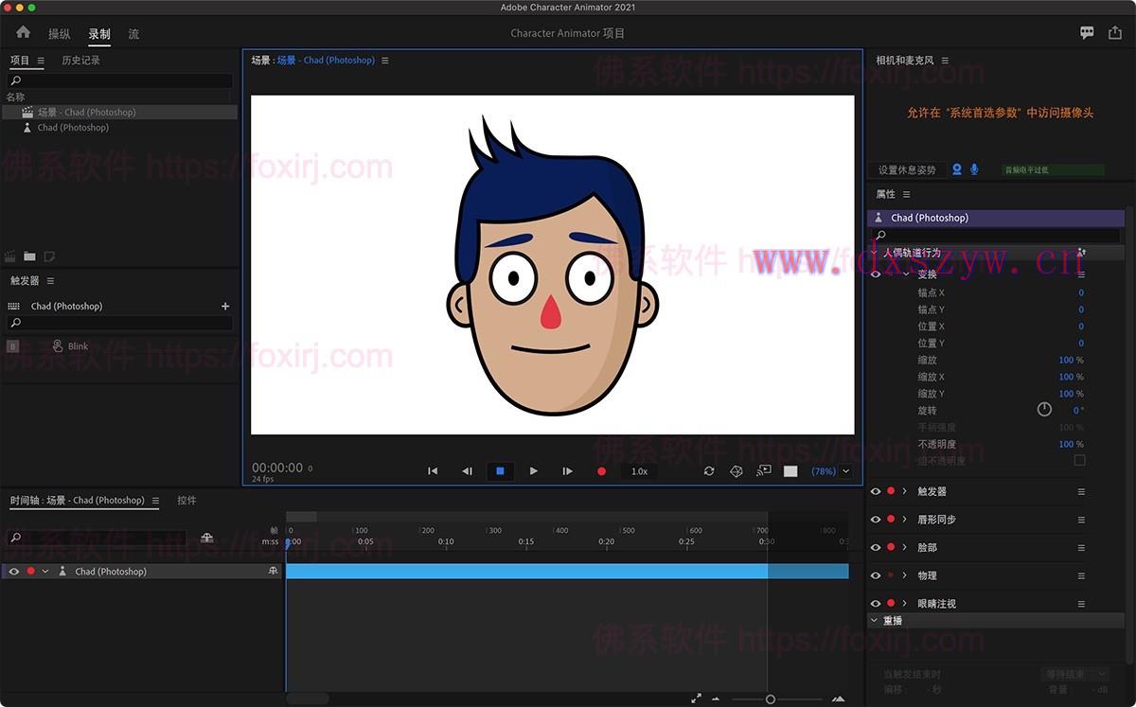Toggle the camera input icon
The height and width of the screenshot is (707, 1136).
click(x=957, y=169)
